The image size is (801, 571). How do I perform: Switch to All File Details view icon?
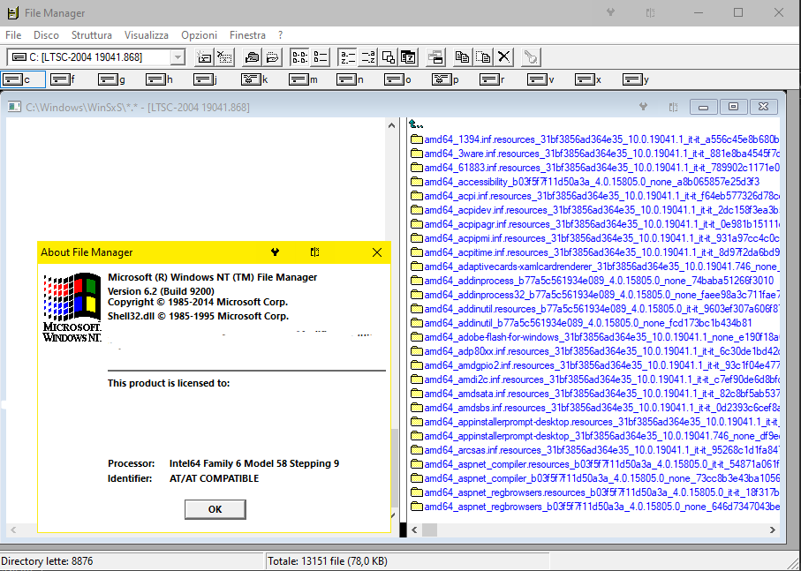[321, 57]
